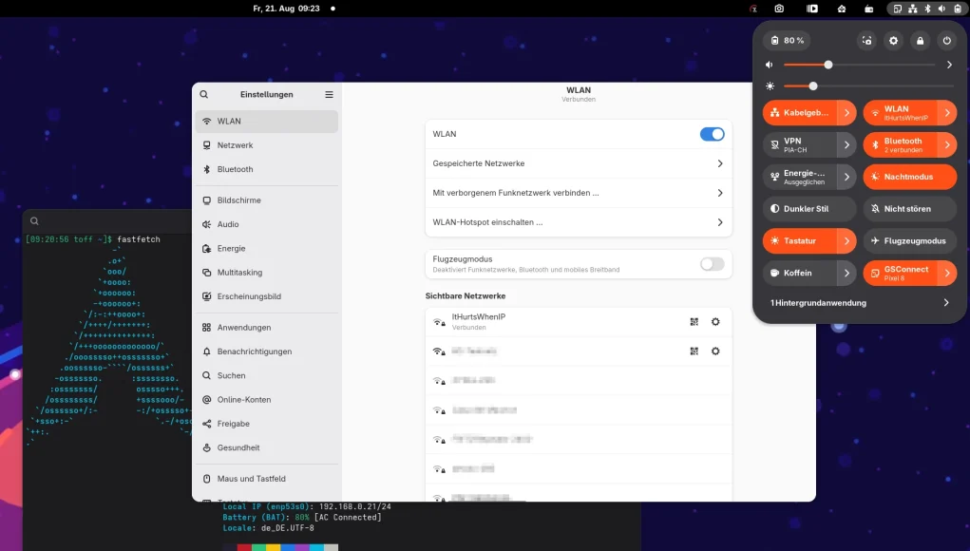
Task: Expand audio output arrow next to volume slider
Action: (x=949, y=65)
